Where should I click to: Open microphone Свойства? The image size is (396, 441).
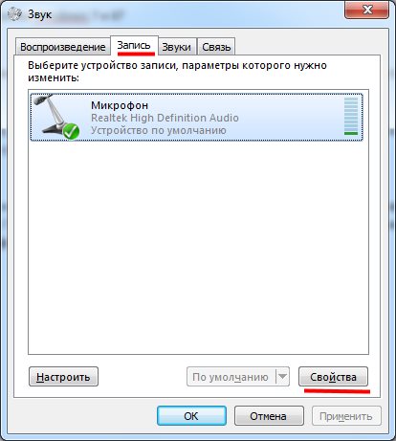tap(333, 377)
